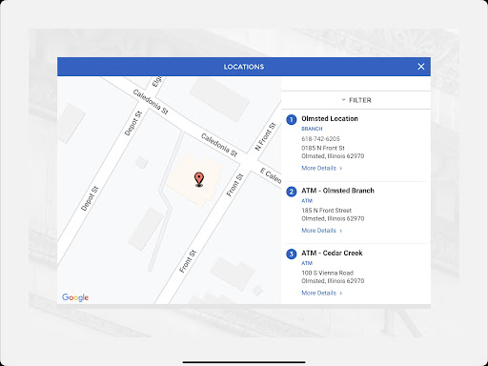The image size is (488, 366).
Task: Click the N Front St map label
Action: pos(266,136)
